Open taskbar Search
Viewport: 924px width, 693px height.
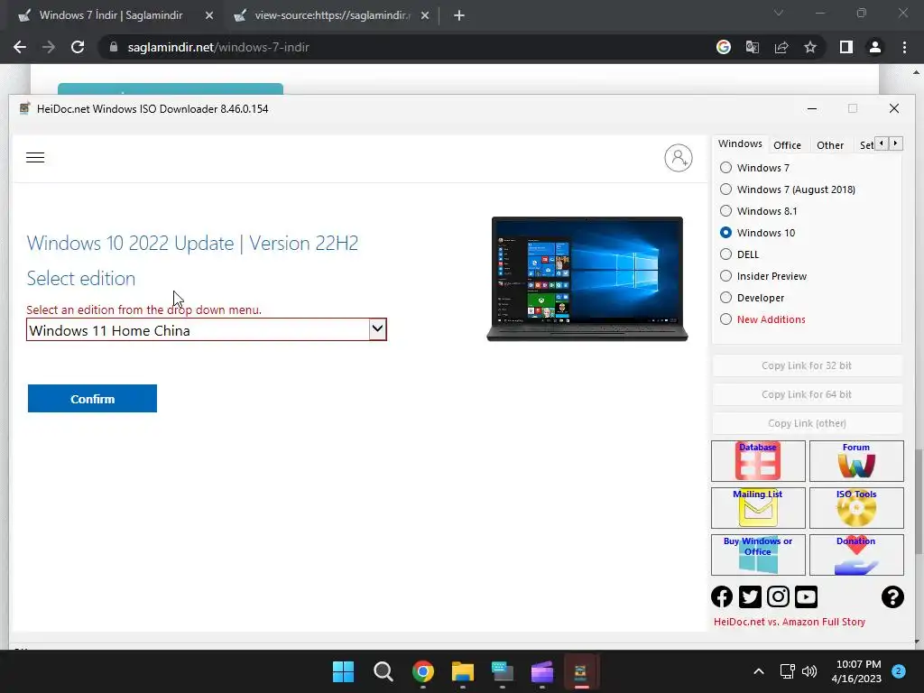click(383, 671)
